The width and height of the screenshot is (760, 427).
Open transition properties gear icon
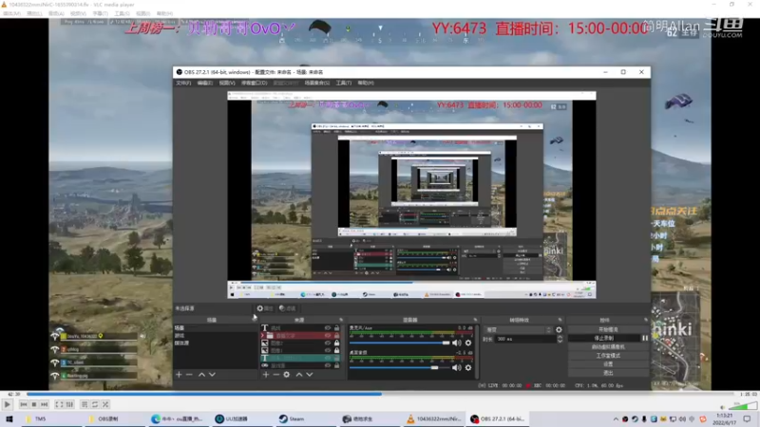pyautogui.click(x=559, y=329)
